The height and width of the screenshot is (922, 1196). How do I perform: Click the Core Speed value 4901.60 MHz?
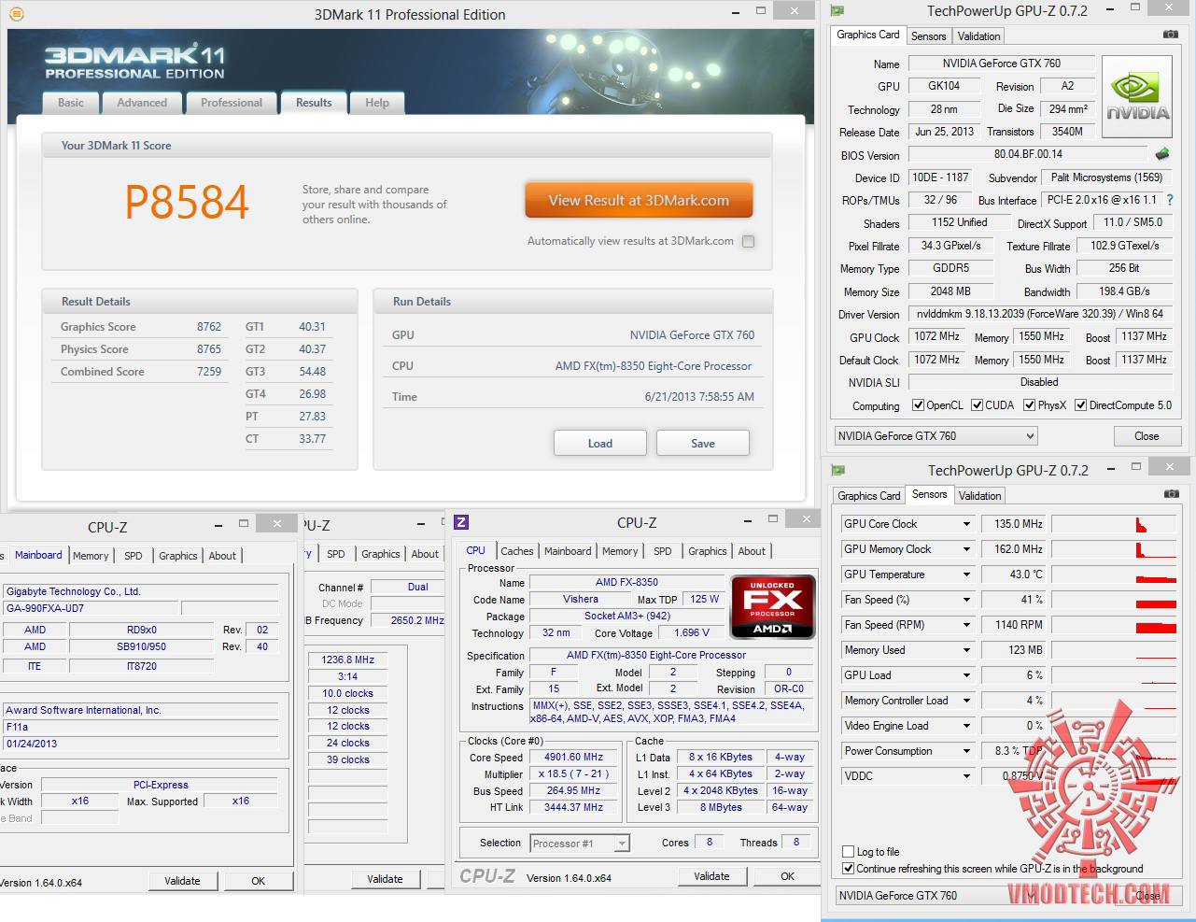(573, 758)
